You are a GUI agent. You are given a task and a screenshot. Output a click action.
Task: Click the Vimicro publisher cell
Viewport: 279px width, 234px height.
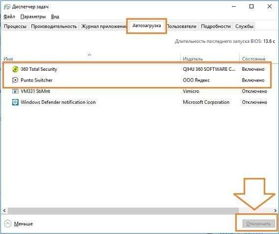pos(191,91)
